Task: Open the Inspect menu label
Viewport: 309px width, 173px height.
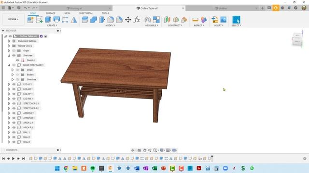Action: 198,25
